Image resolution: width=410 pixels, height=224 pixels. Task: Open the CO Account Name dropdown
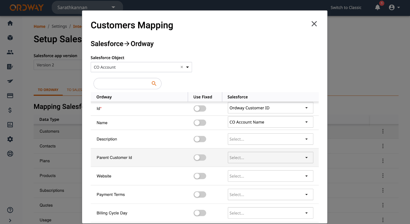point(270,122)
